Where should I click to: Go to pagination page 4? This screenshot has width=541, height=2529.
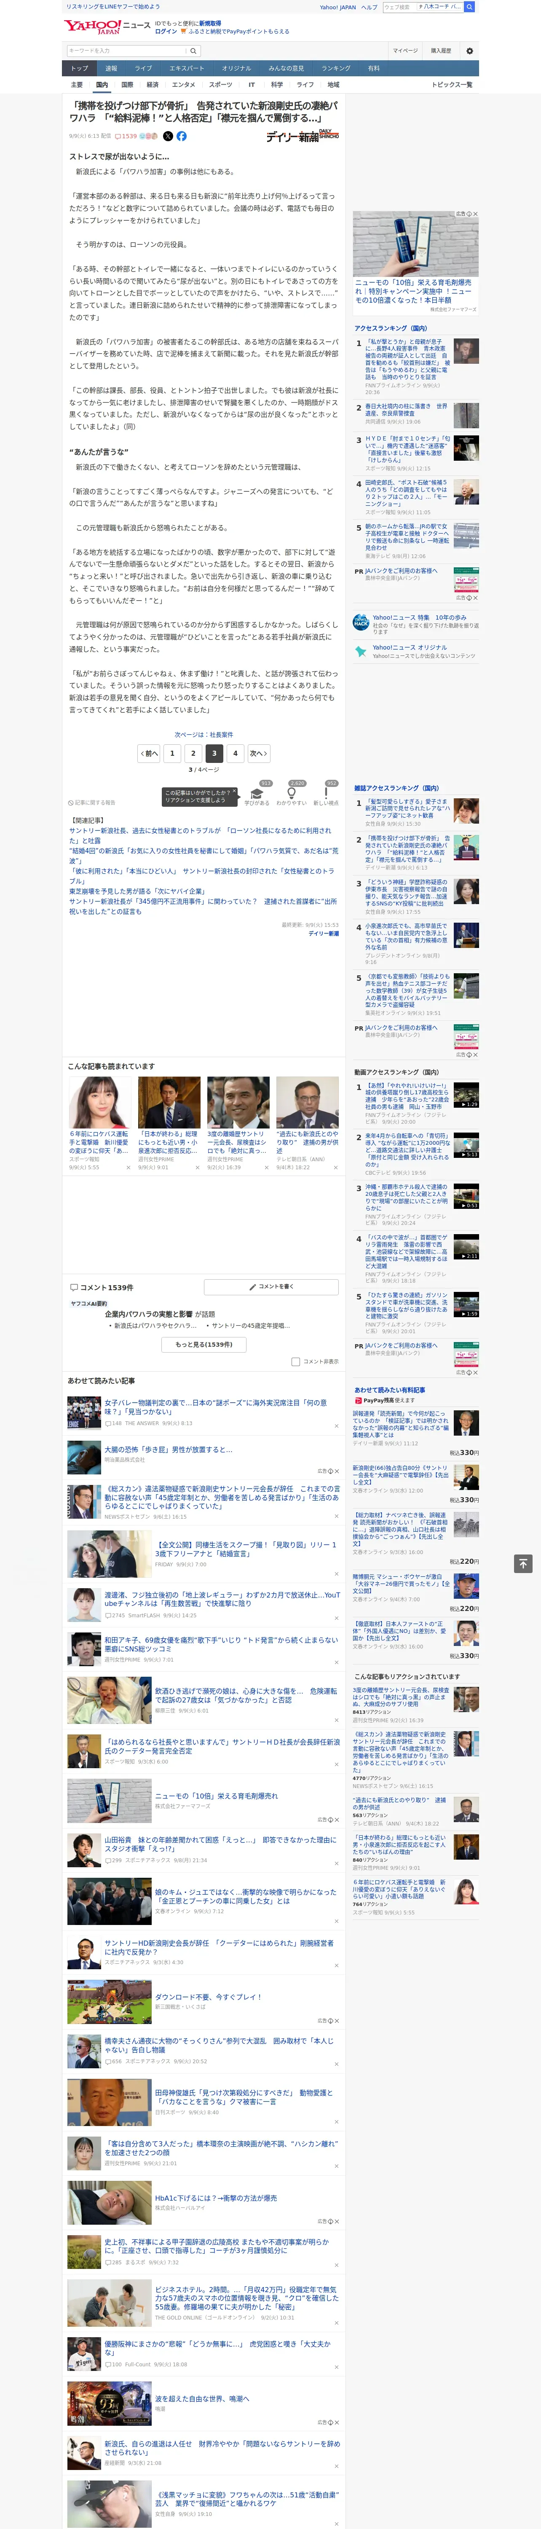click(235, 754)
